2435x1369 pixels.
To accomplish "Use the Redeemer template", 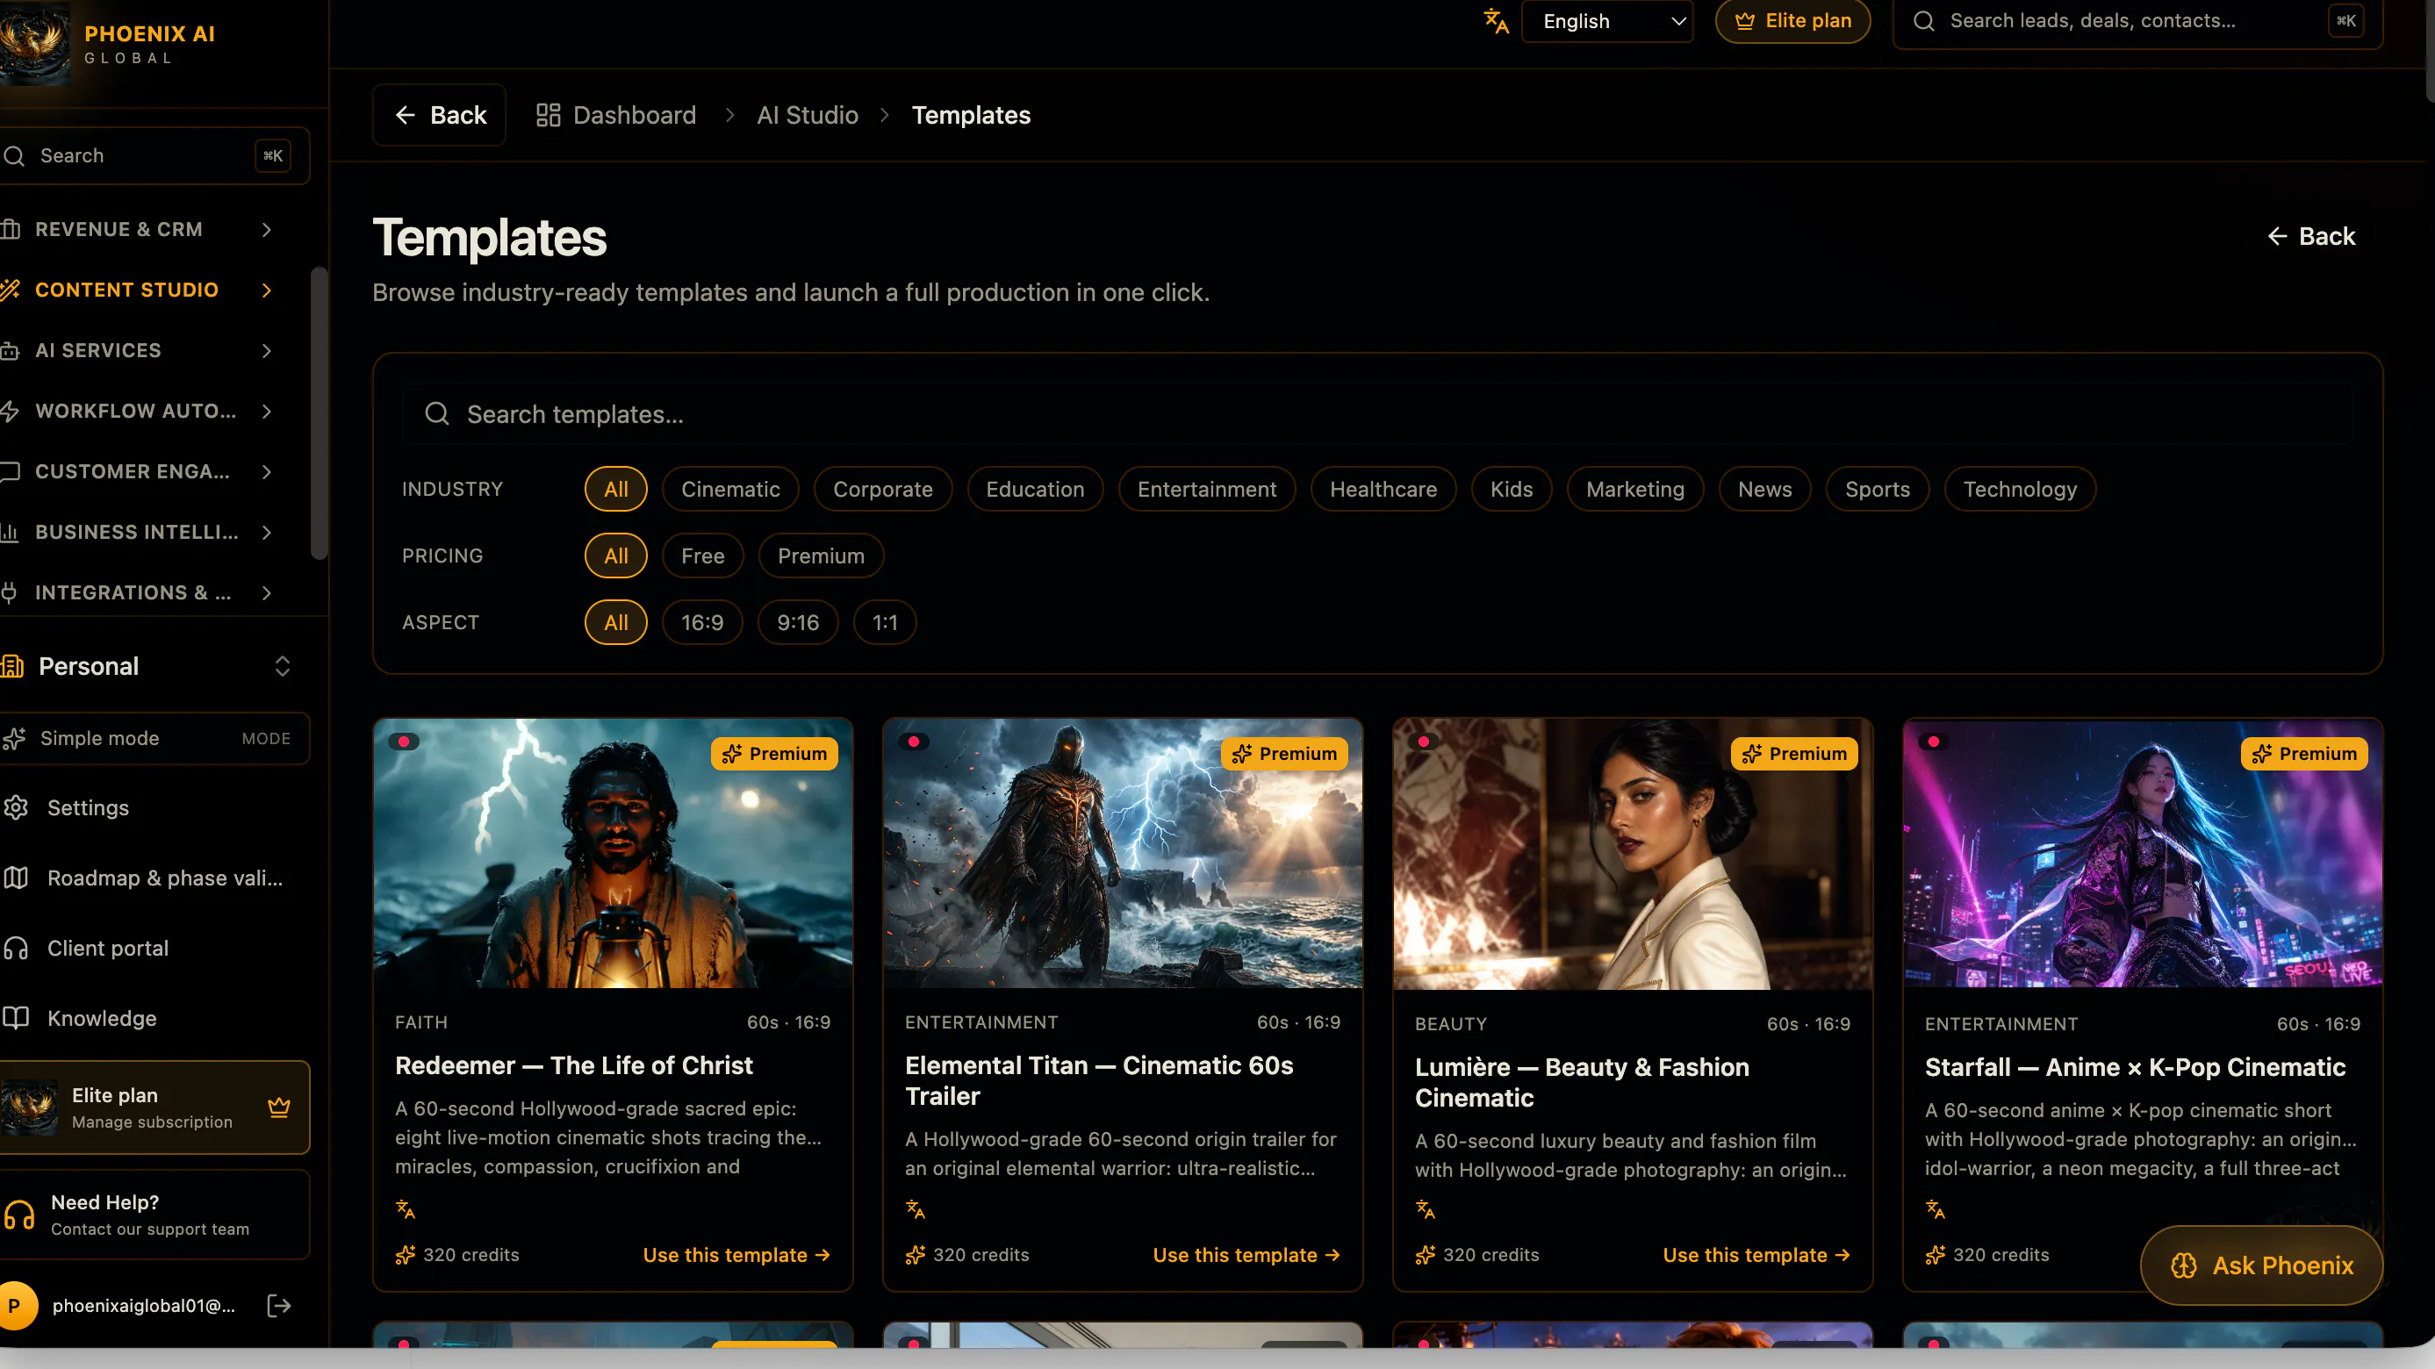I will (736, 1255).
